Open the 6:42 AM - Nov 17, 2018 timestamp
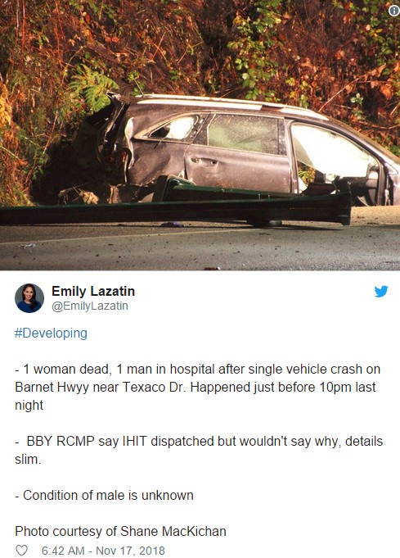This screenshot has height=558, width=400. (103, 551)
